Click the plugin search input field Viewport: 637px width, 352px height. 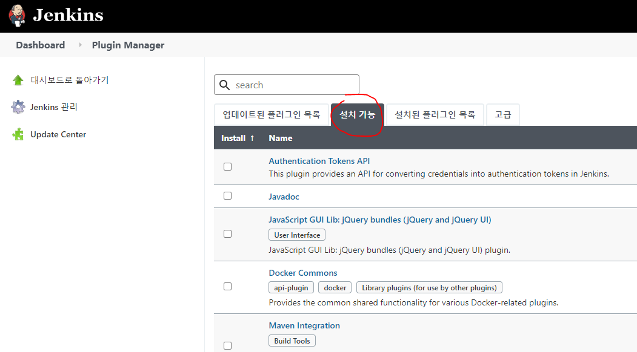[287, 85]
